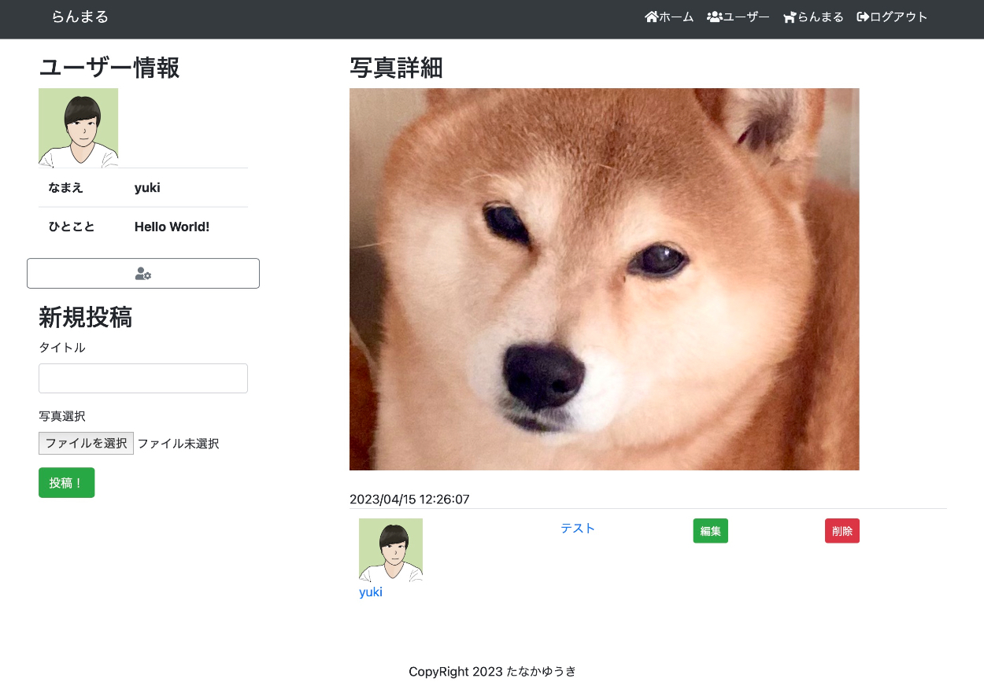Click the post author's small avatar
Viewport: 984px width, 682px height.
pos(390,550)
